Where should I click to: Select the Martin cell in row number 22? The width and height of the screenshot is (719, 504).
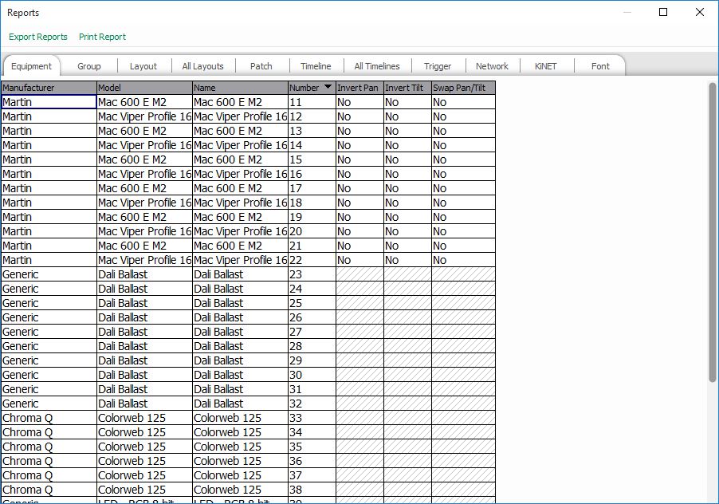[49, 260]
